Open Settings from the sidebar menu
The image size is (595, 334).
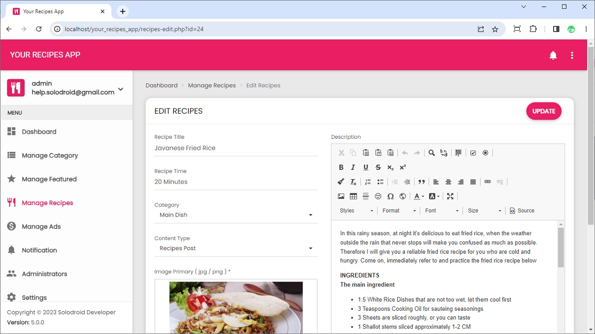34,297
